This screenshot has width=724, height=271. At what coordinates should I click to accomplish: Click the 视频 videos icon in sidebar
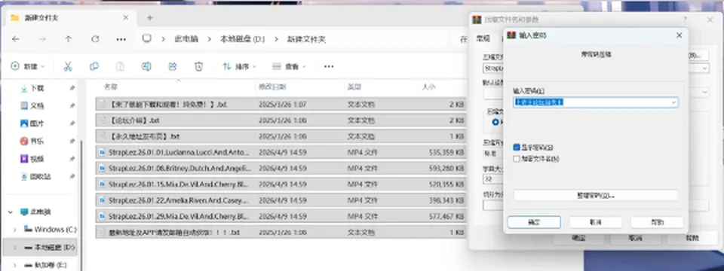pyautogui.click(x=24, y=159)
